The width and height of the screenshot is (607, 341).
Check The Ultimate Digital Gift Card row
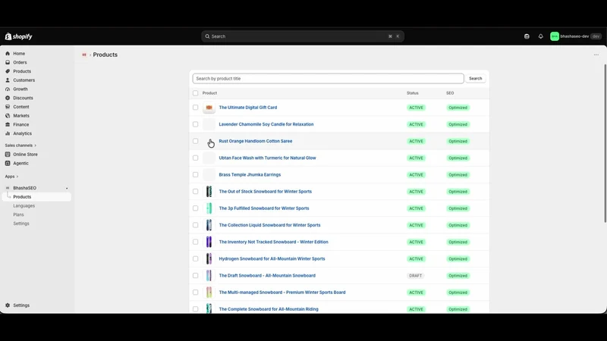click(196, 108)
